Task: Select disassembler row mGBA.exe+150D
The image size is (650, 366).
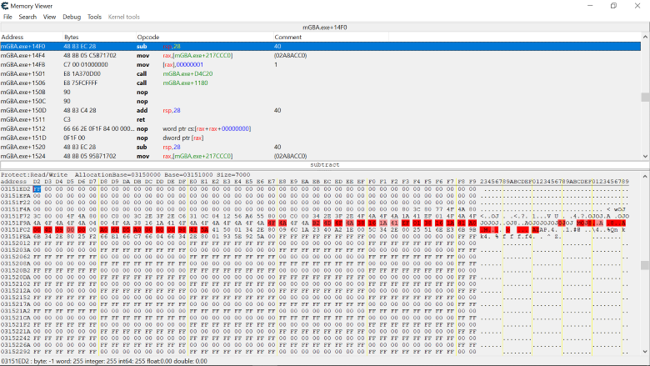Action: click(x=321, y=110)
